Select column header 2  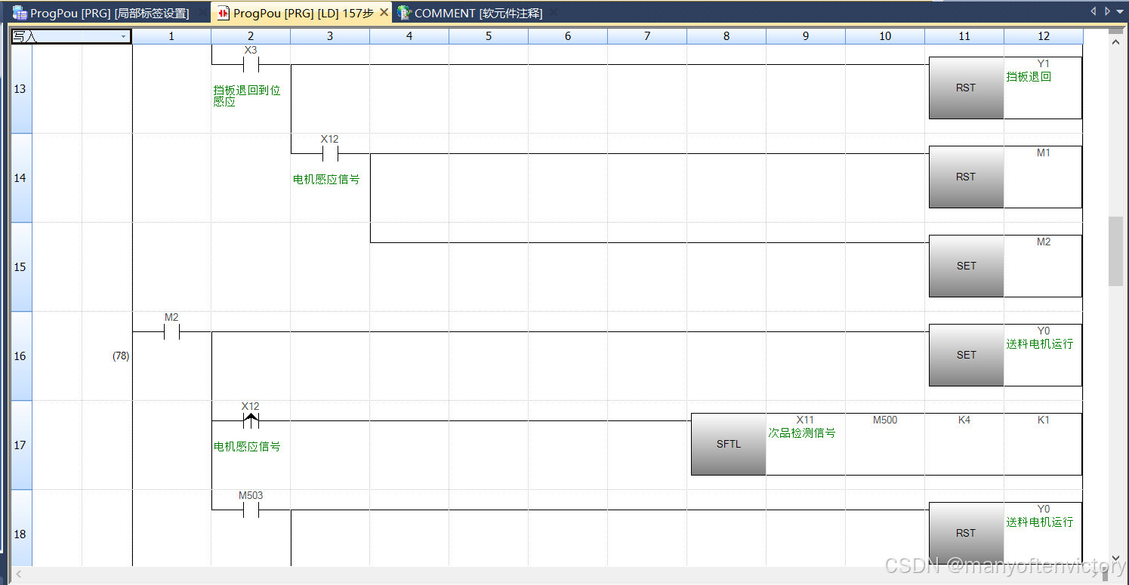[x=251, y=36]
